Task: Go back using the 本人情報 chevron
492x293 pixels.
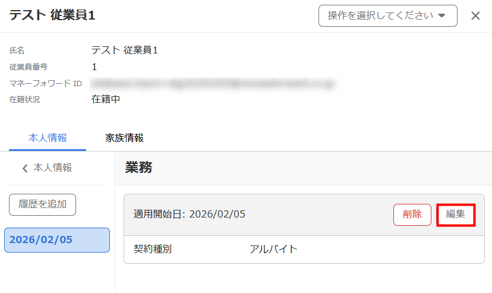Action: [x=47, y=168]
